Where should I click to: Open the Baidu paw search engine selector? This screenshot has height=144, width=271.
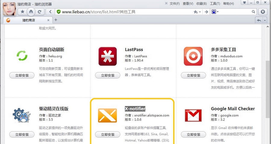(215, 12)
